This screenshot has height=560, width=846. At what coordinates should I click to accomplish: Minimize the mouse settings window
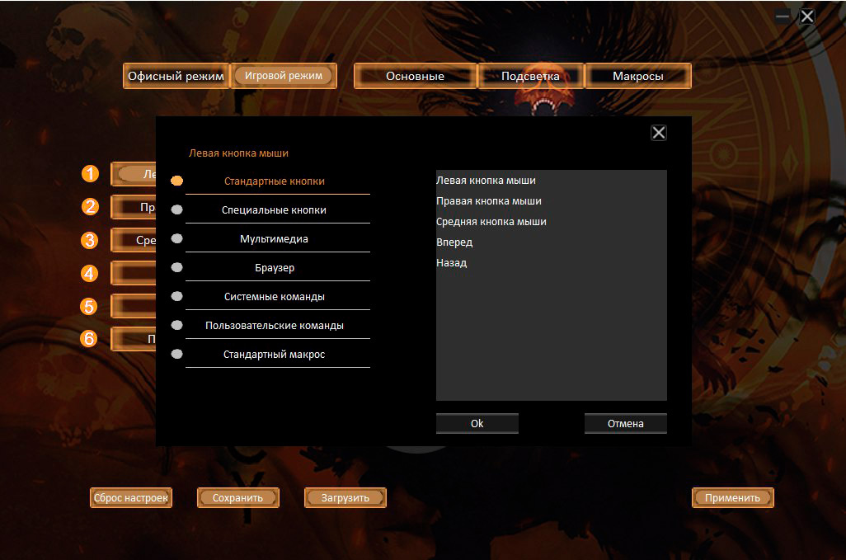pyautogui.click(x=783, y=16)
